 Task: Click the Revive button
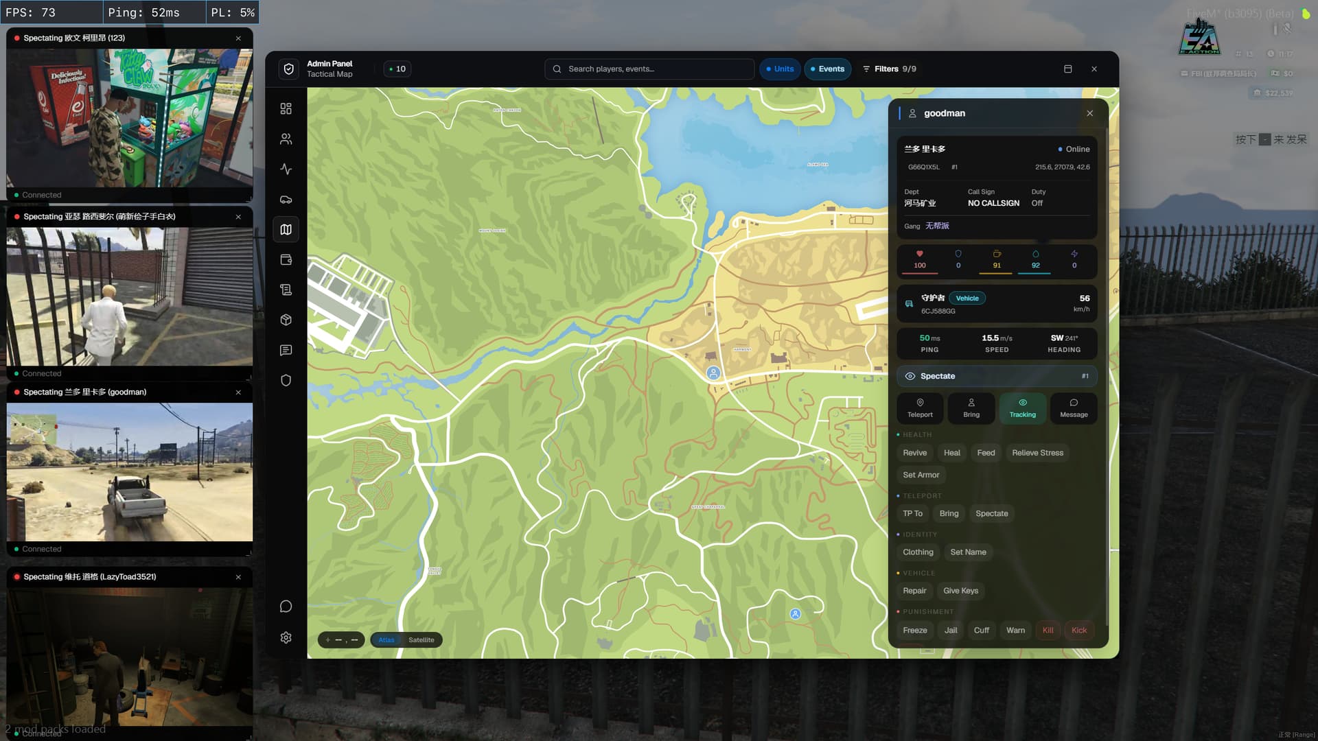coord(914,453)
